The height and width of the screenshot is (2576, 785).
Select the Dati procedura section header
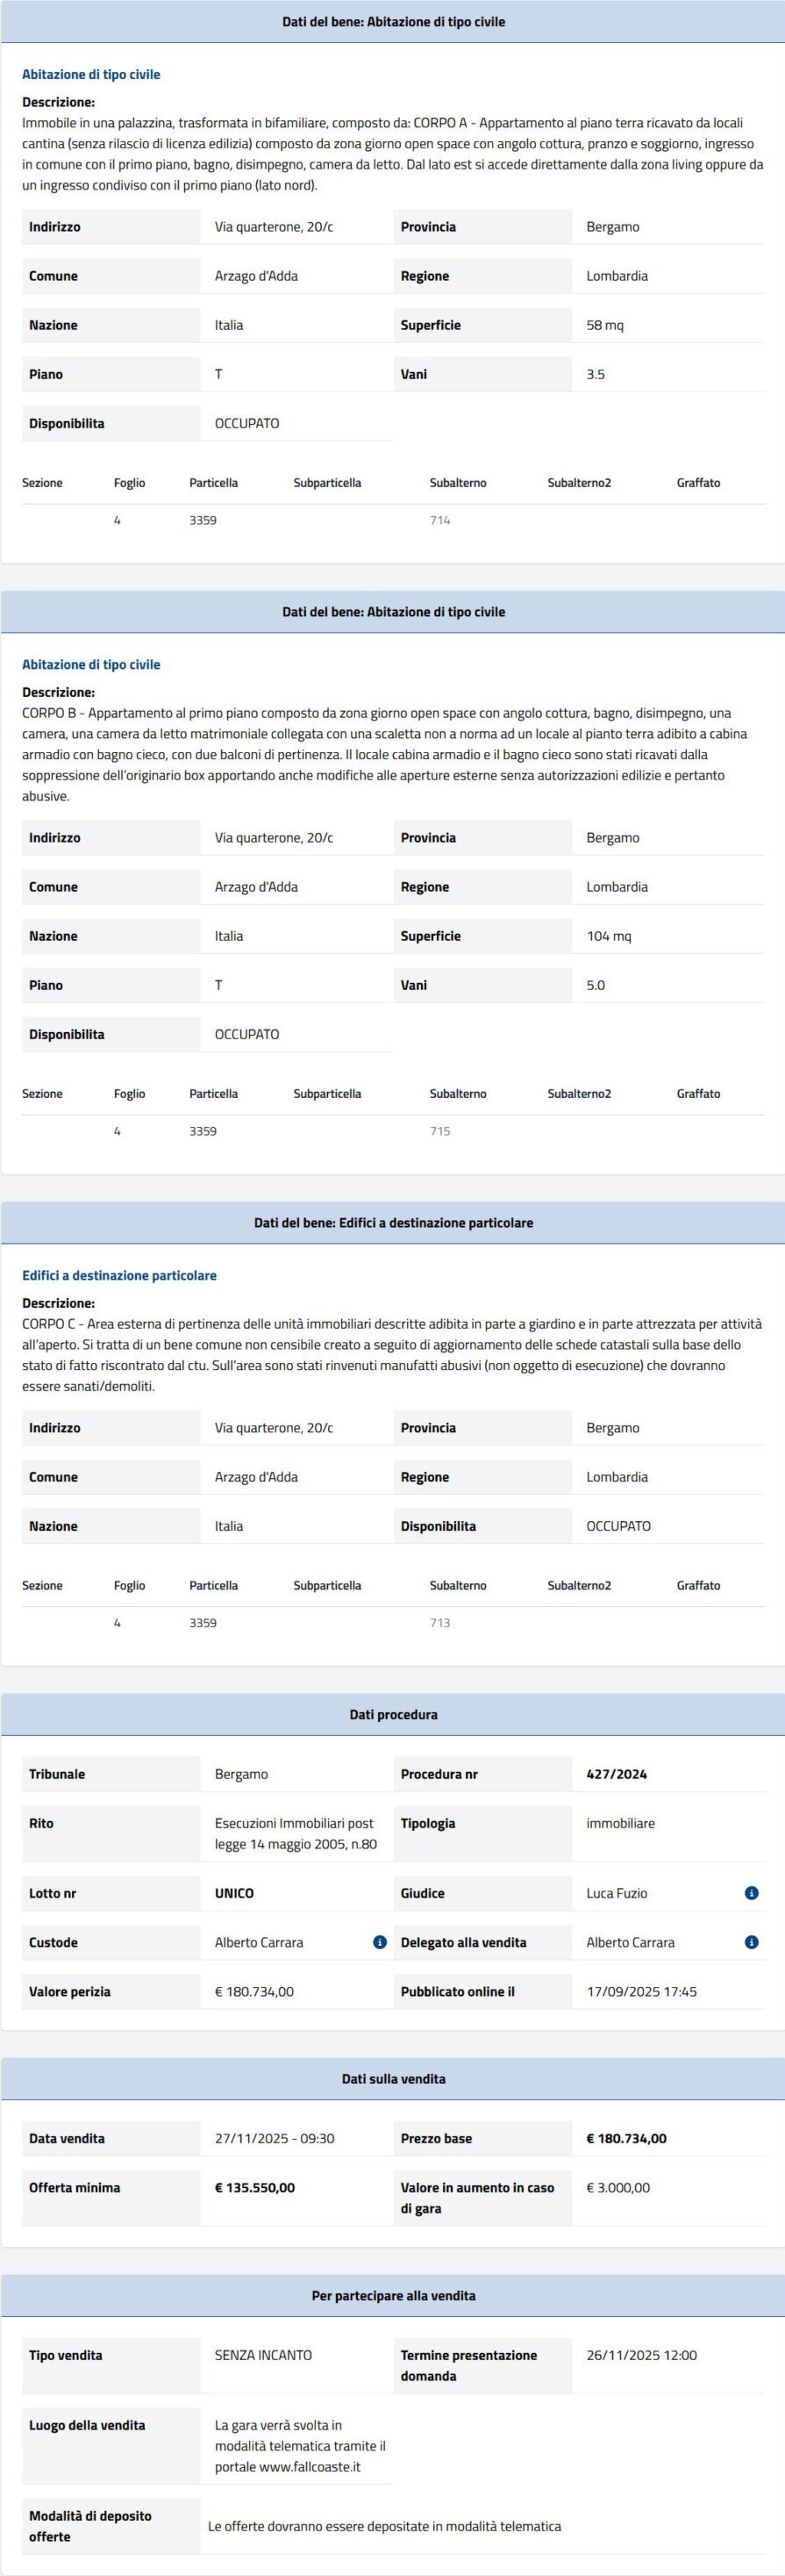tap(393, 1715)
